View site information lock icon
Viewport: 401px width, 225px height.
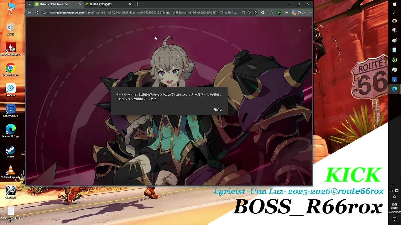[x=44, y=12]
